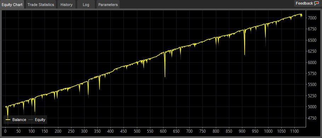Viewport: 322px width, 138px height.
Task: Click the red Feedback speech bubble icon
Action: [x=316, y=4]
